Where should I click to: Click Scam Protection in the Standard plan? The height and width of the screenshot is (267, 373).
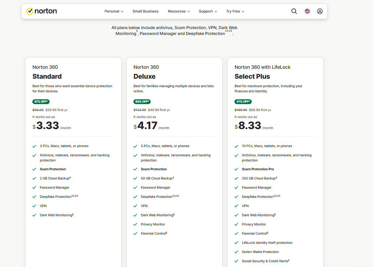[x=53, y=169]
